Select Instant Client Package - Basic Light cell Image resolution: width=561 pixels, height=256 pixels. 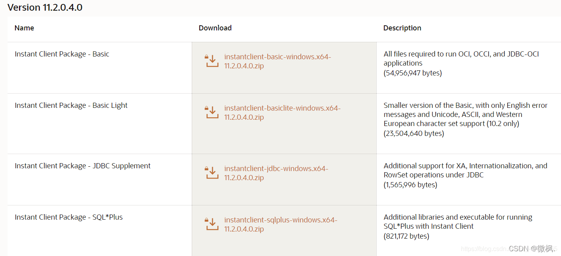(71, 105)
